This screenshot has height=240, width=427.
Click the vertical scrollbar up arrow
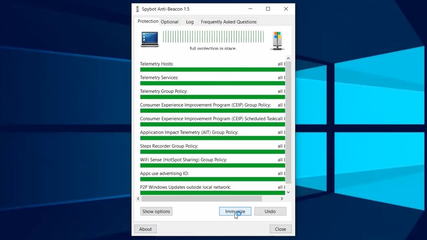[x=288, y=58]
